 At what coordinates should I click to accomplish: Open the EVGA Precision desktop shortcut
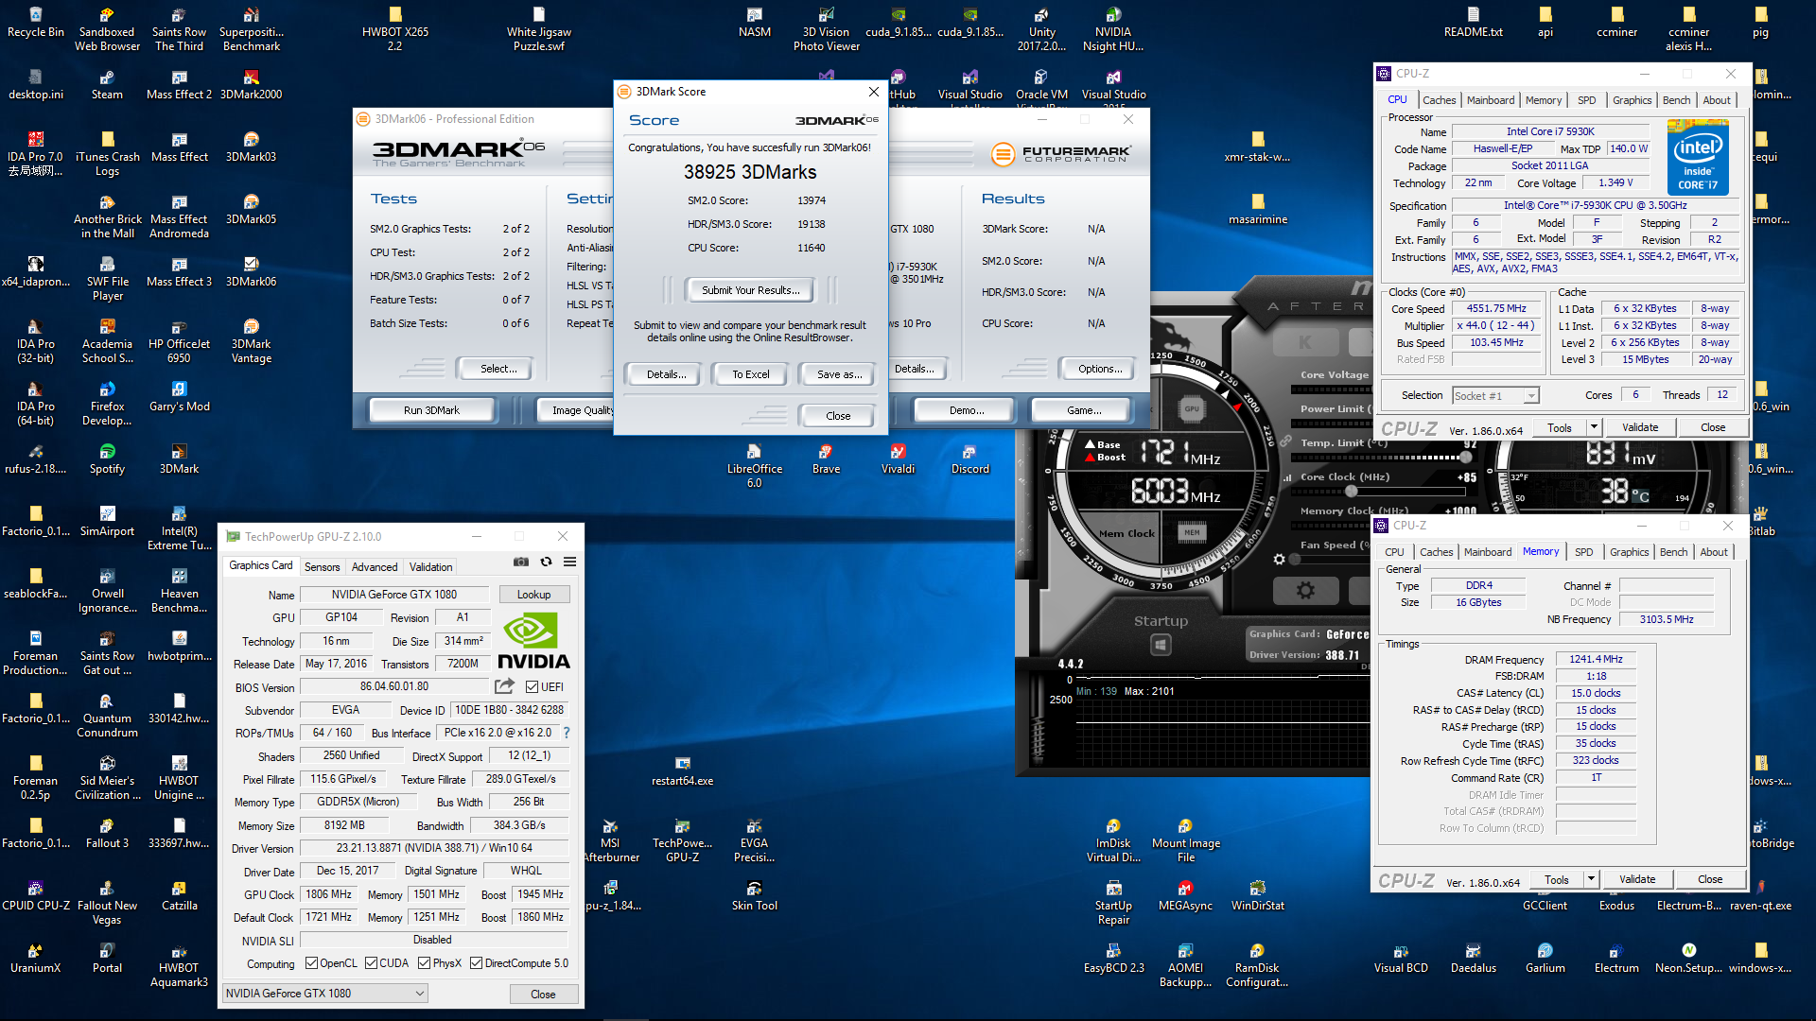click(x=754, y=840)
